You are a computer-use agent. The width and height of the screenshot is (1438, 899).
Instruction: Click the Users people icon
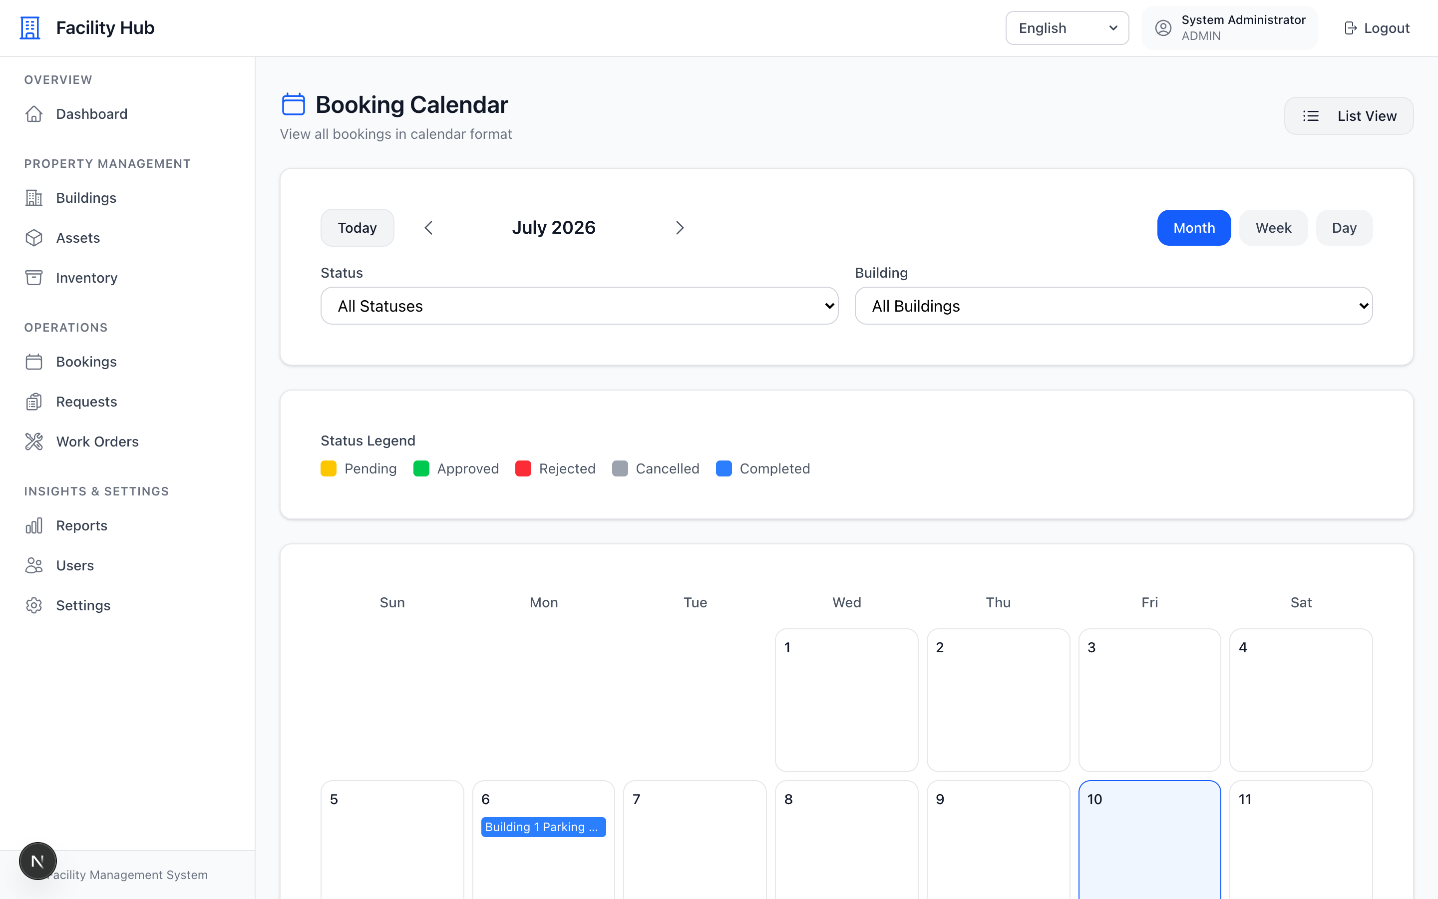[34, 565]
